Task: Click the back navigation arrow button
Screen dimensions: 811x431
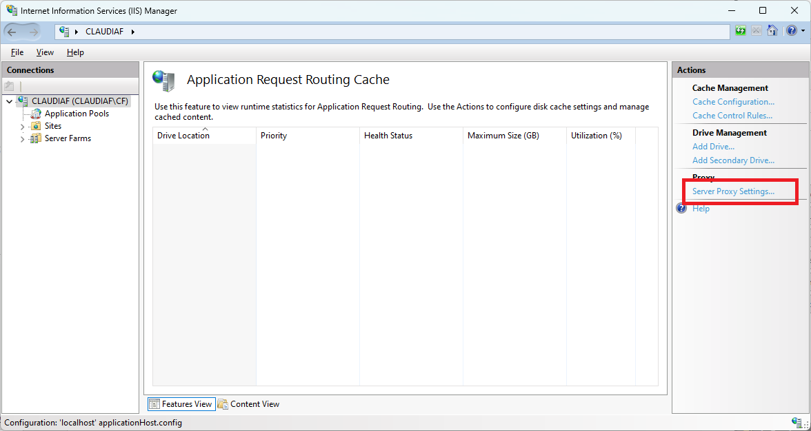Action: pos(12,32)
